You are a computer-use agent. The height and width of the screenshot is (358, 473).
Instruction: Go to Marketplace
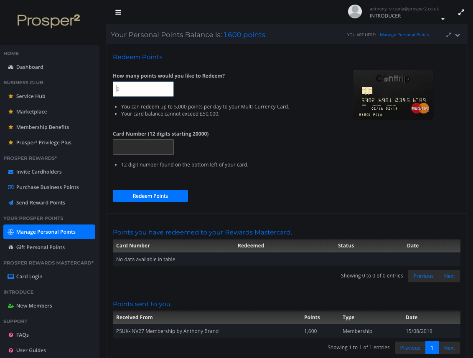pos(32,112)
